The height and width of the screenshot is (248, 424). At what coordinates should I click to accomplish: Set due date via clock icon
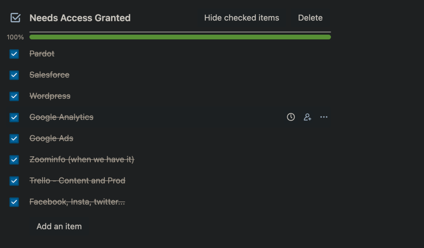pos(291,117)
